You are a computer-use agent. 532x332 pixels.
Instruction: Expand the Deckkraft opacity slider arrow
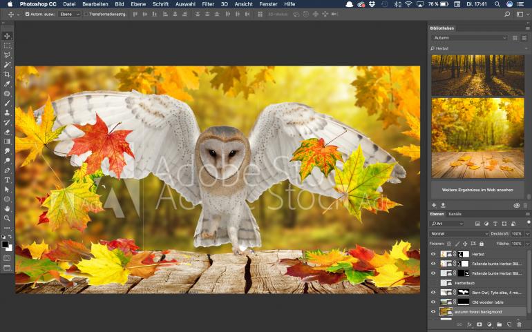click(x=527, y=234)
